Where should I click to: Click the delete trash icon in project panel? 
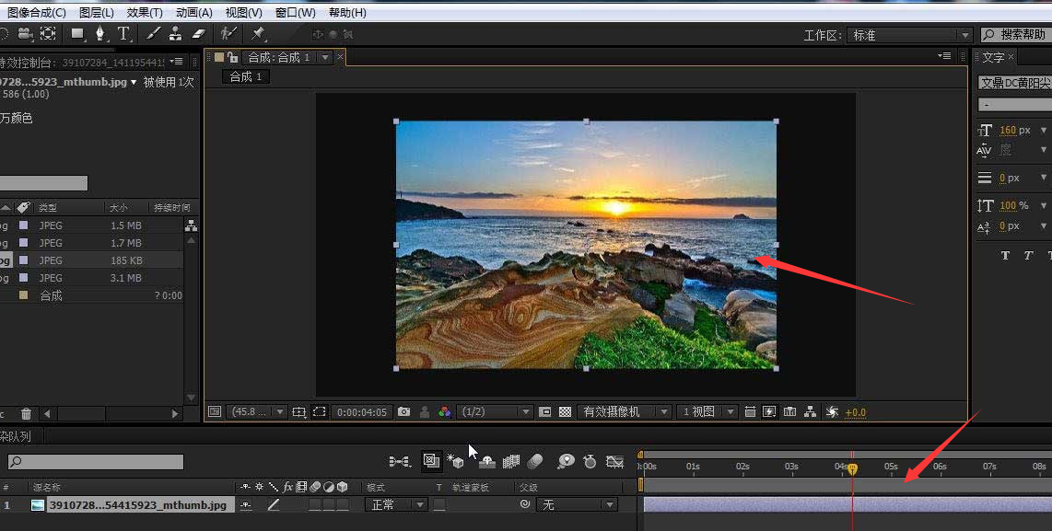click(26, 414)
